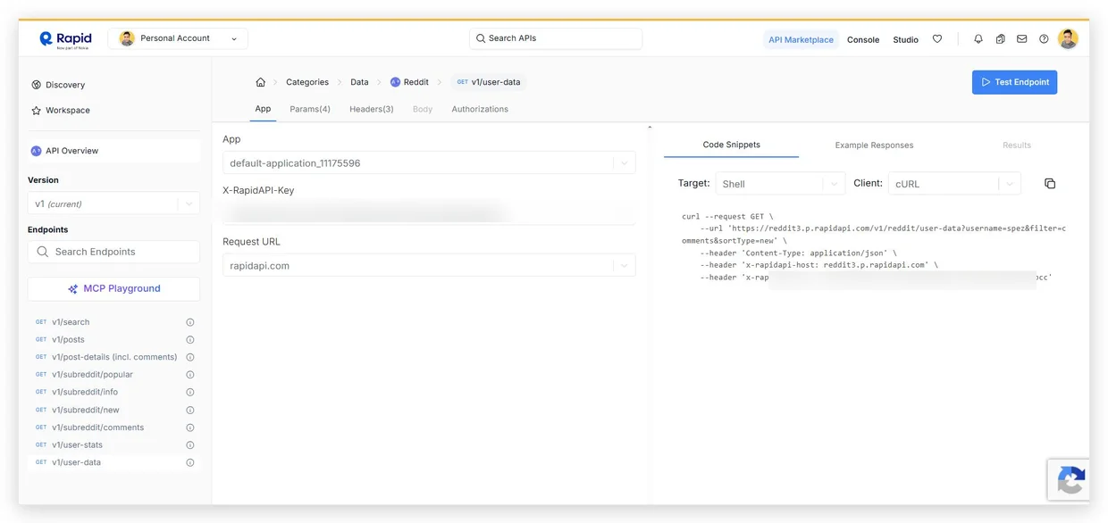Click the reCAPTCHA badge
The height and width of the screenshot is (523, 1108).
click(x=1069, y=480)
